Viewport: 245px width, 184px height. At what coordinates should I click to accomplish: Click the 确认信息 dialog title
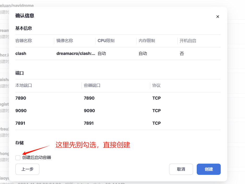[25, 16]
